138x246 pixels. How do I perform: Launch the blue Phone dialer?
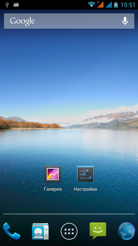[11, 231]
